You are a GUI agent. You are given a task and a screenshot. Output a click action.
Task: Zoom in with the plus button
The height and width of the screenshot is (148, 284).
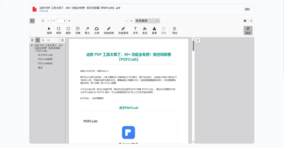pyautogui.click(x=131, y=21)
